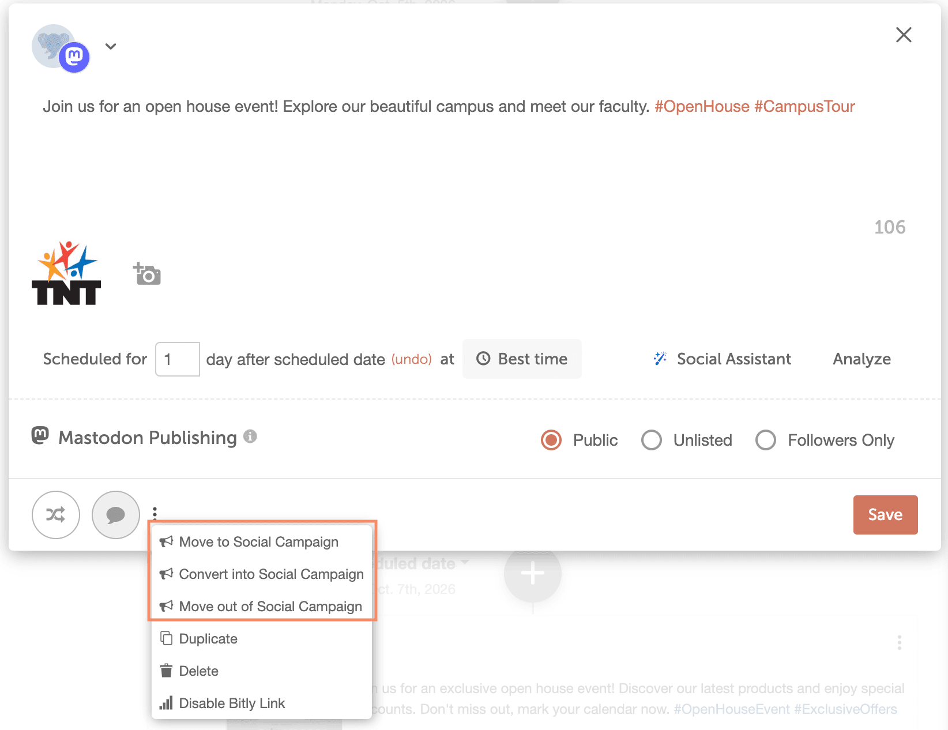Viewport: 948px width, 730px height.
Task: Click the days-after number input field
Action: 178,359
